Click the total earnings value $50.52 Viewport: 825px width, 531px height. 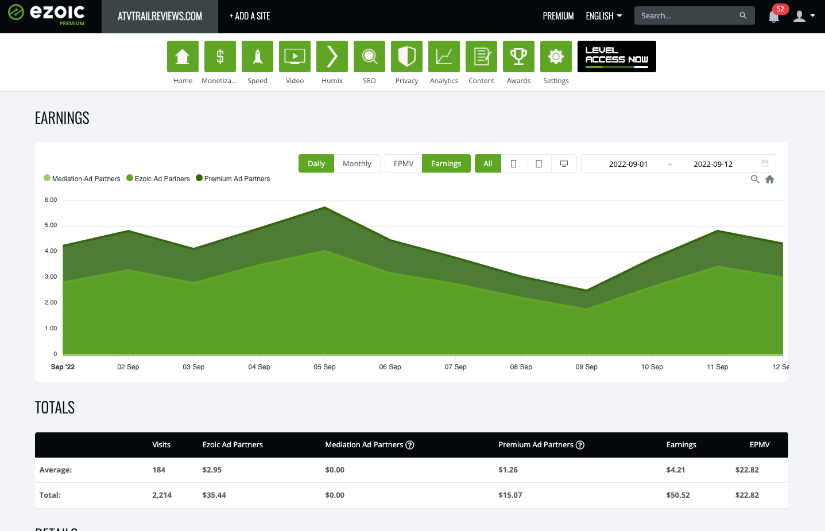coord(678,495)
